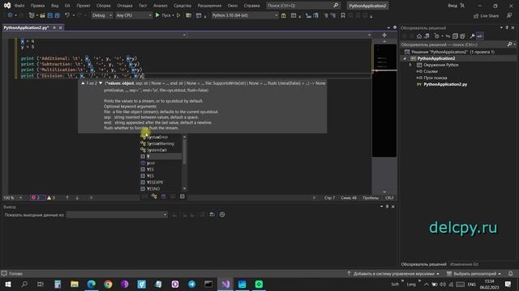
Task: Toggle snippet filter icon in IntelliSense footer
Action: coord(182,196)
